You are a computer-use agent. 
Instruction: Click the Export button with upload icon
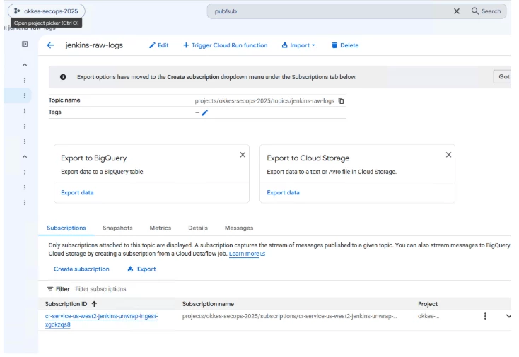(141, 269)
